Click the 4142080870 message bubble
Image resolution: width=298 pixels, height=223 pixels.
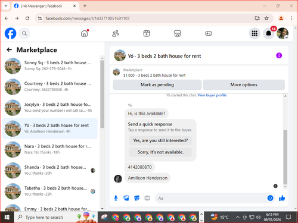tap(139, 167)
